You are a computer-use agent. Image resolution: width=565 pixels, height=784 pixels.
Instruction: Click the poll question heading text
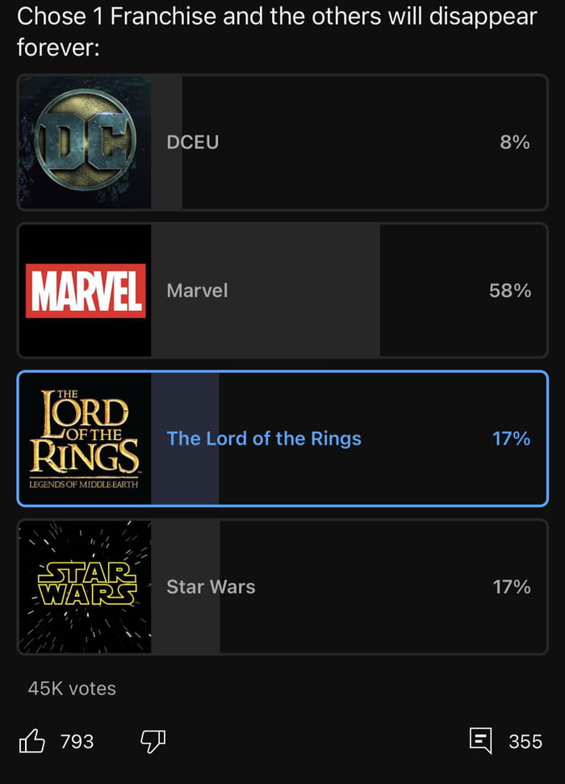click(277, 31)
